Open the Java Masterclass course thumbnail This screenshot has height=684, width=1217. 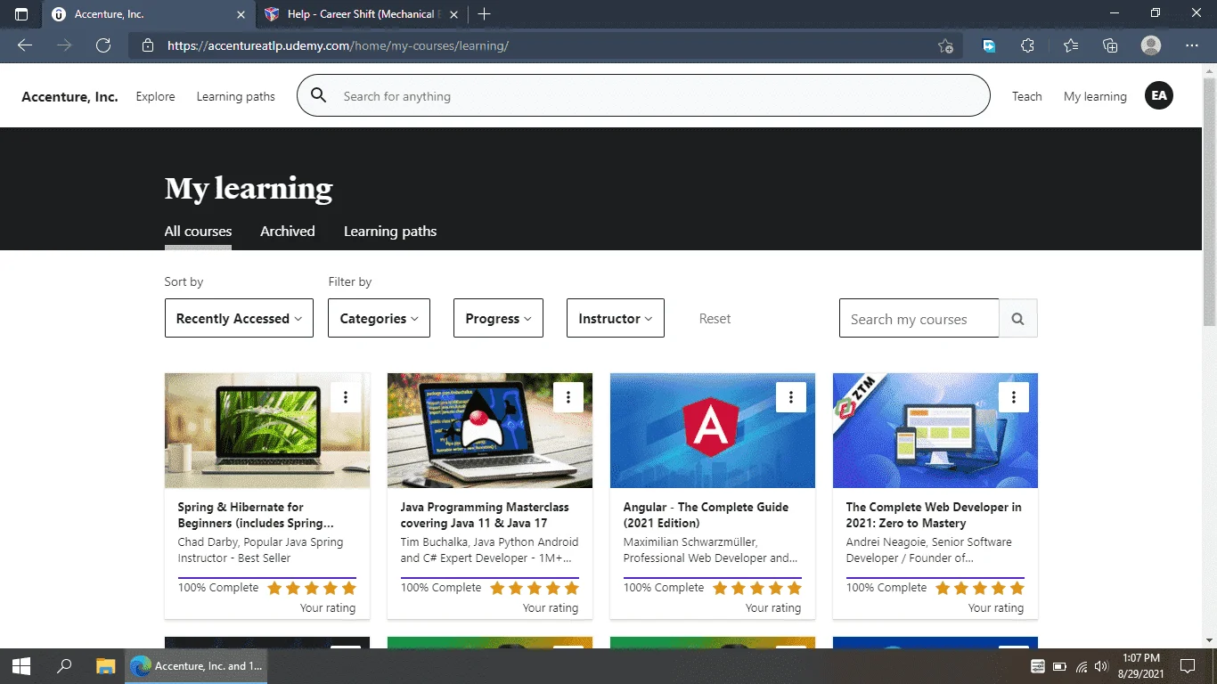(490, 430)
